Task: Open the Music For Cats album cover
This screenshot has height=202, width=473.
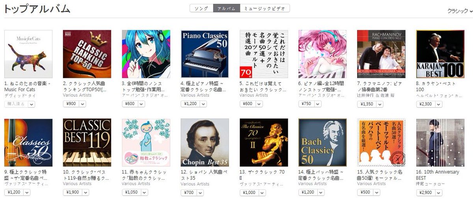Action: coord(28,54)
